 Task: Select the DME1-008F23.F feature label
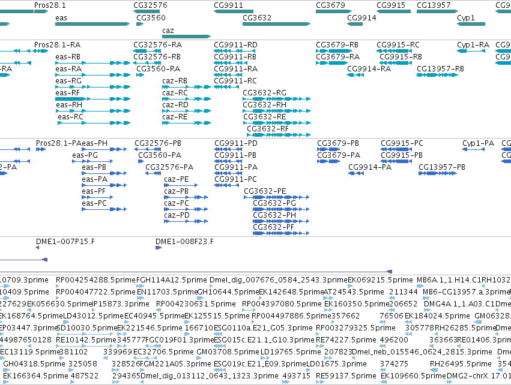184,242
